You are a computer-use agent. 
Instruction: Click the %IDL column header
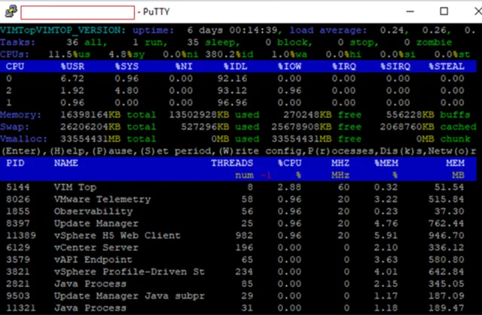pos(236,66)
